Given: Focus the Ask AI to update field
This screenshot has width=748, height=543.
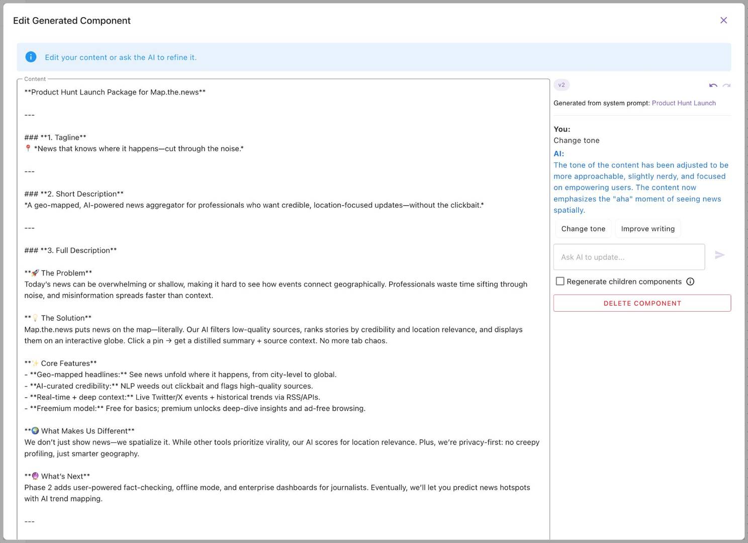Looking at the screenshot, I should tap(629, 257).
